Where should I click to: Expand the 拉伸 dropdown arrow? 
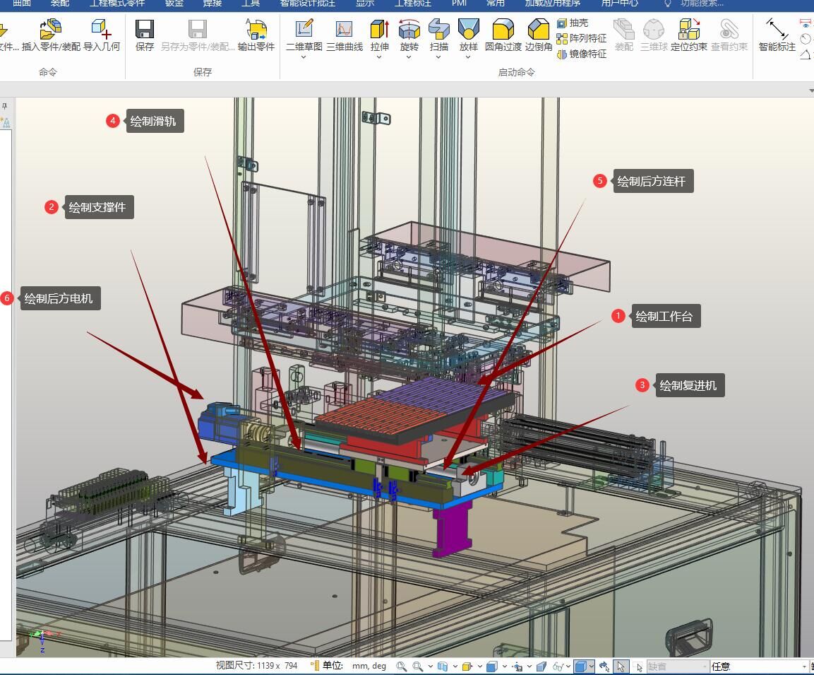379,57
